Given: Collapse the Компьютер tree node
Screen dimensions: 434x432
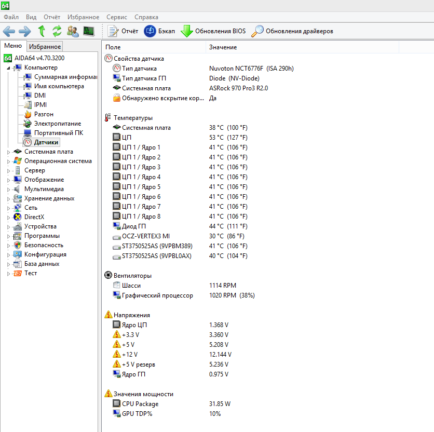Looking at the screenshot, I should tap(8, 68).
